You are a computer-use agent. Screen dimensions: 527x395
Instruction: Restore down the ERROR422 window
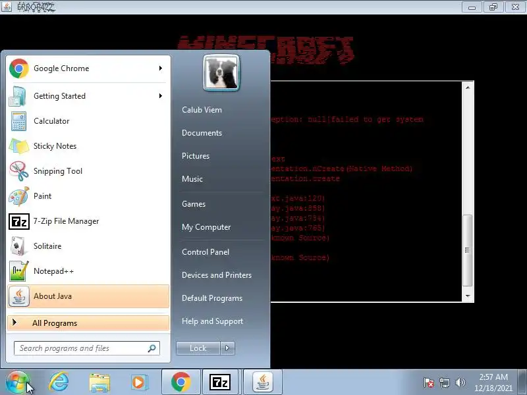click(493, 7)
